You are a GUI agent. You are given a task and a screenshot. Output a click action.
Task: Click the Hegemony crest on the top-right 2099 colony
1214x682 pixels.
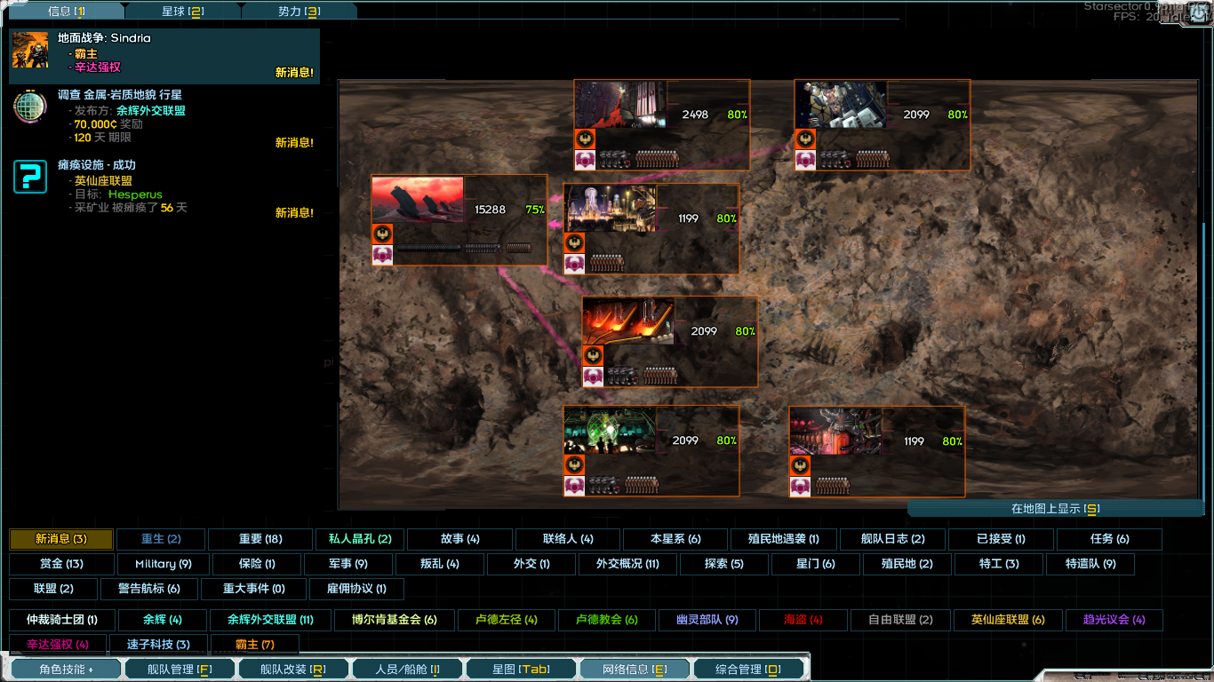click(805, 139)
